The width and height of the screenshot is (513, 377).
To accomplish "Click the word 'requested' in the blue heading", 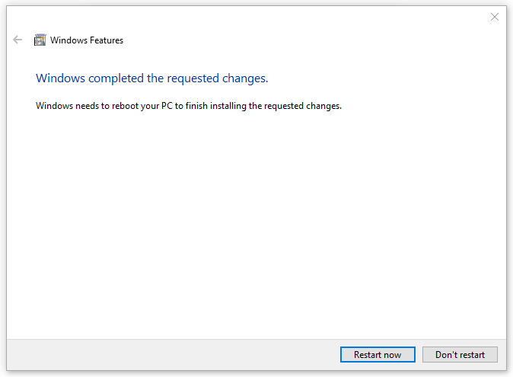I will (193, 79).
